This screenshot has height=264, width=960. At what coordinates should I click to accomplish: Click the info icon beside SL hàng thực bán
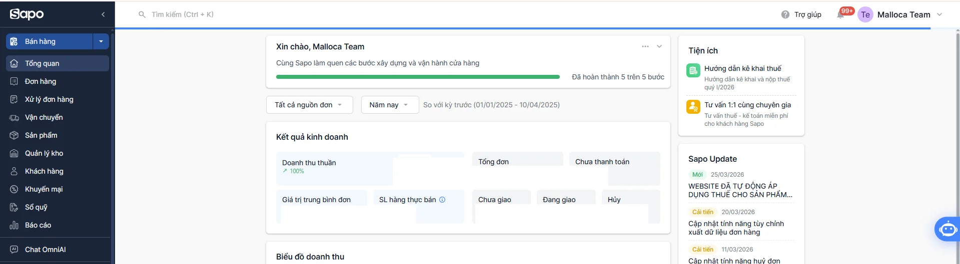coord(442,200)
